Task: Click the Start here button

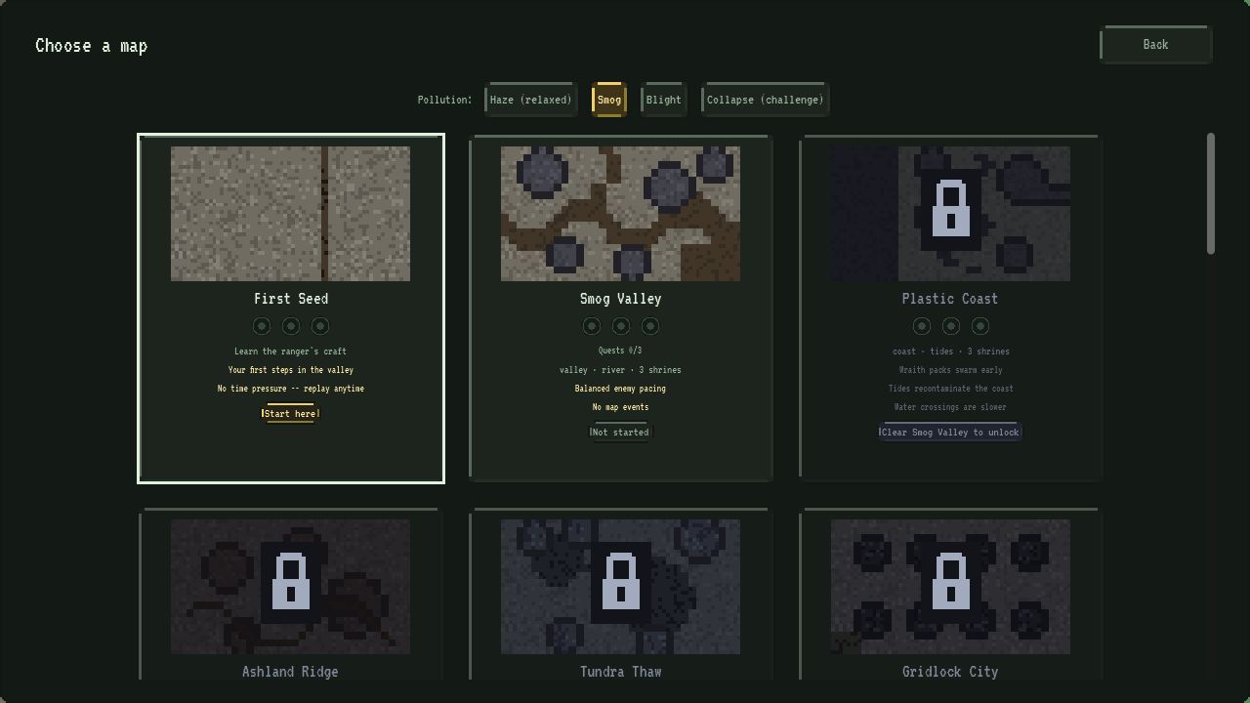Action: 290,414
